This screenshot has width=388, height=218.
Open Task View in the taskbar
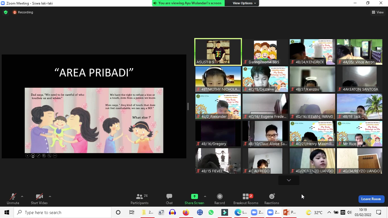pos(132,212)
